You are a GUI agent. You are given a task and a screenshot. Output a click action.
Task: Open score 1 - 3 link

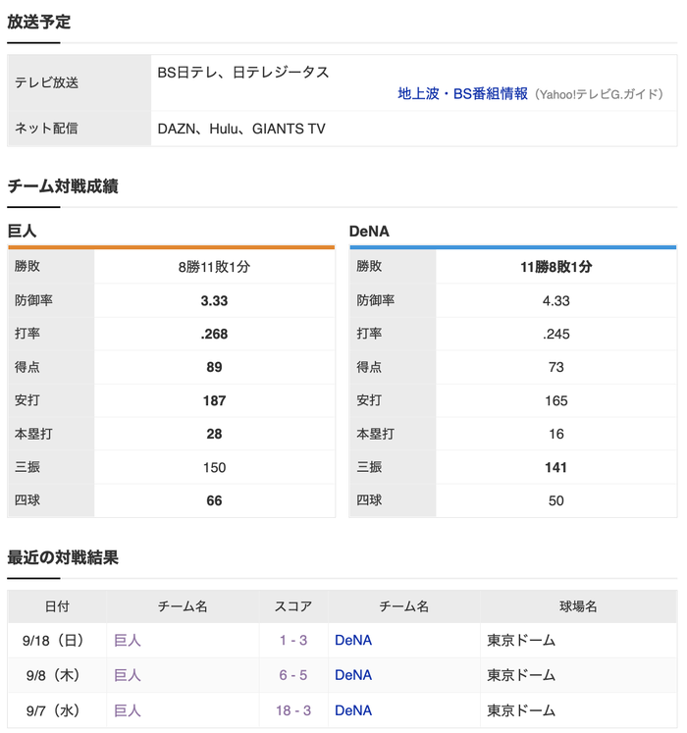293,640
